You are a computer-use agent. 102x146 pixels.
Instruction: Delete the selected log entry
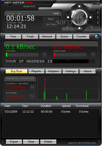[48, 142]
